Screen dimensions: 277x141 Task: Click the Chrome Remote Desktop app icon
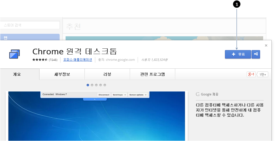(14, 54)
